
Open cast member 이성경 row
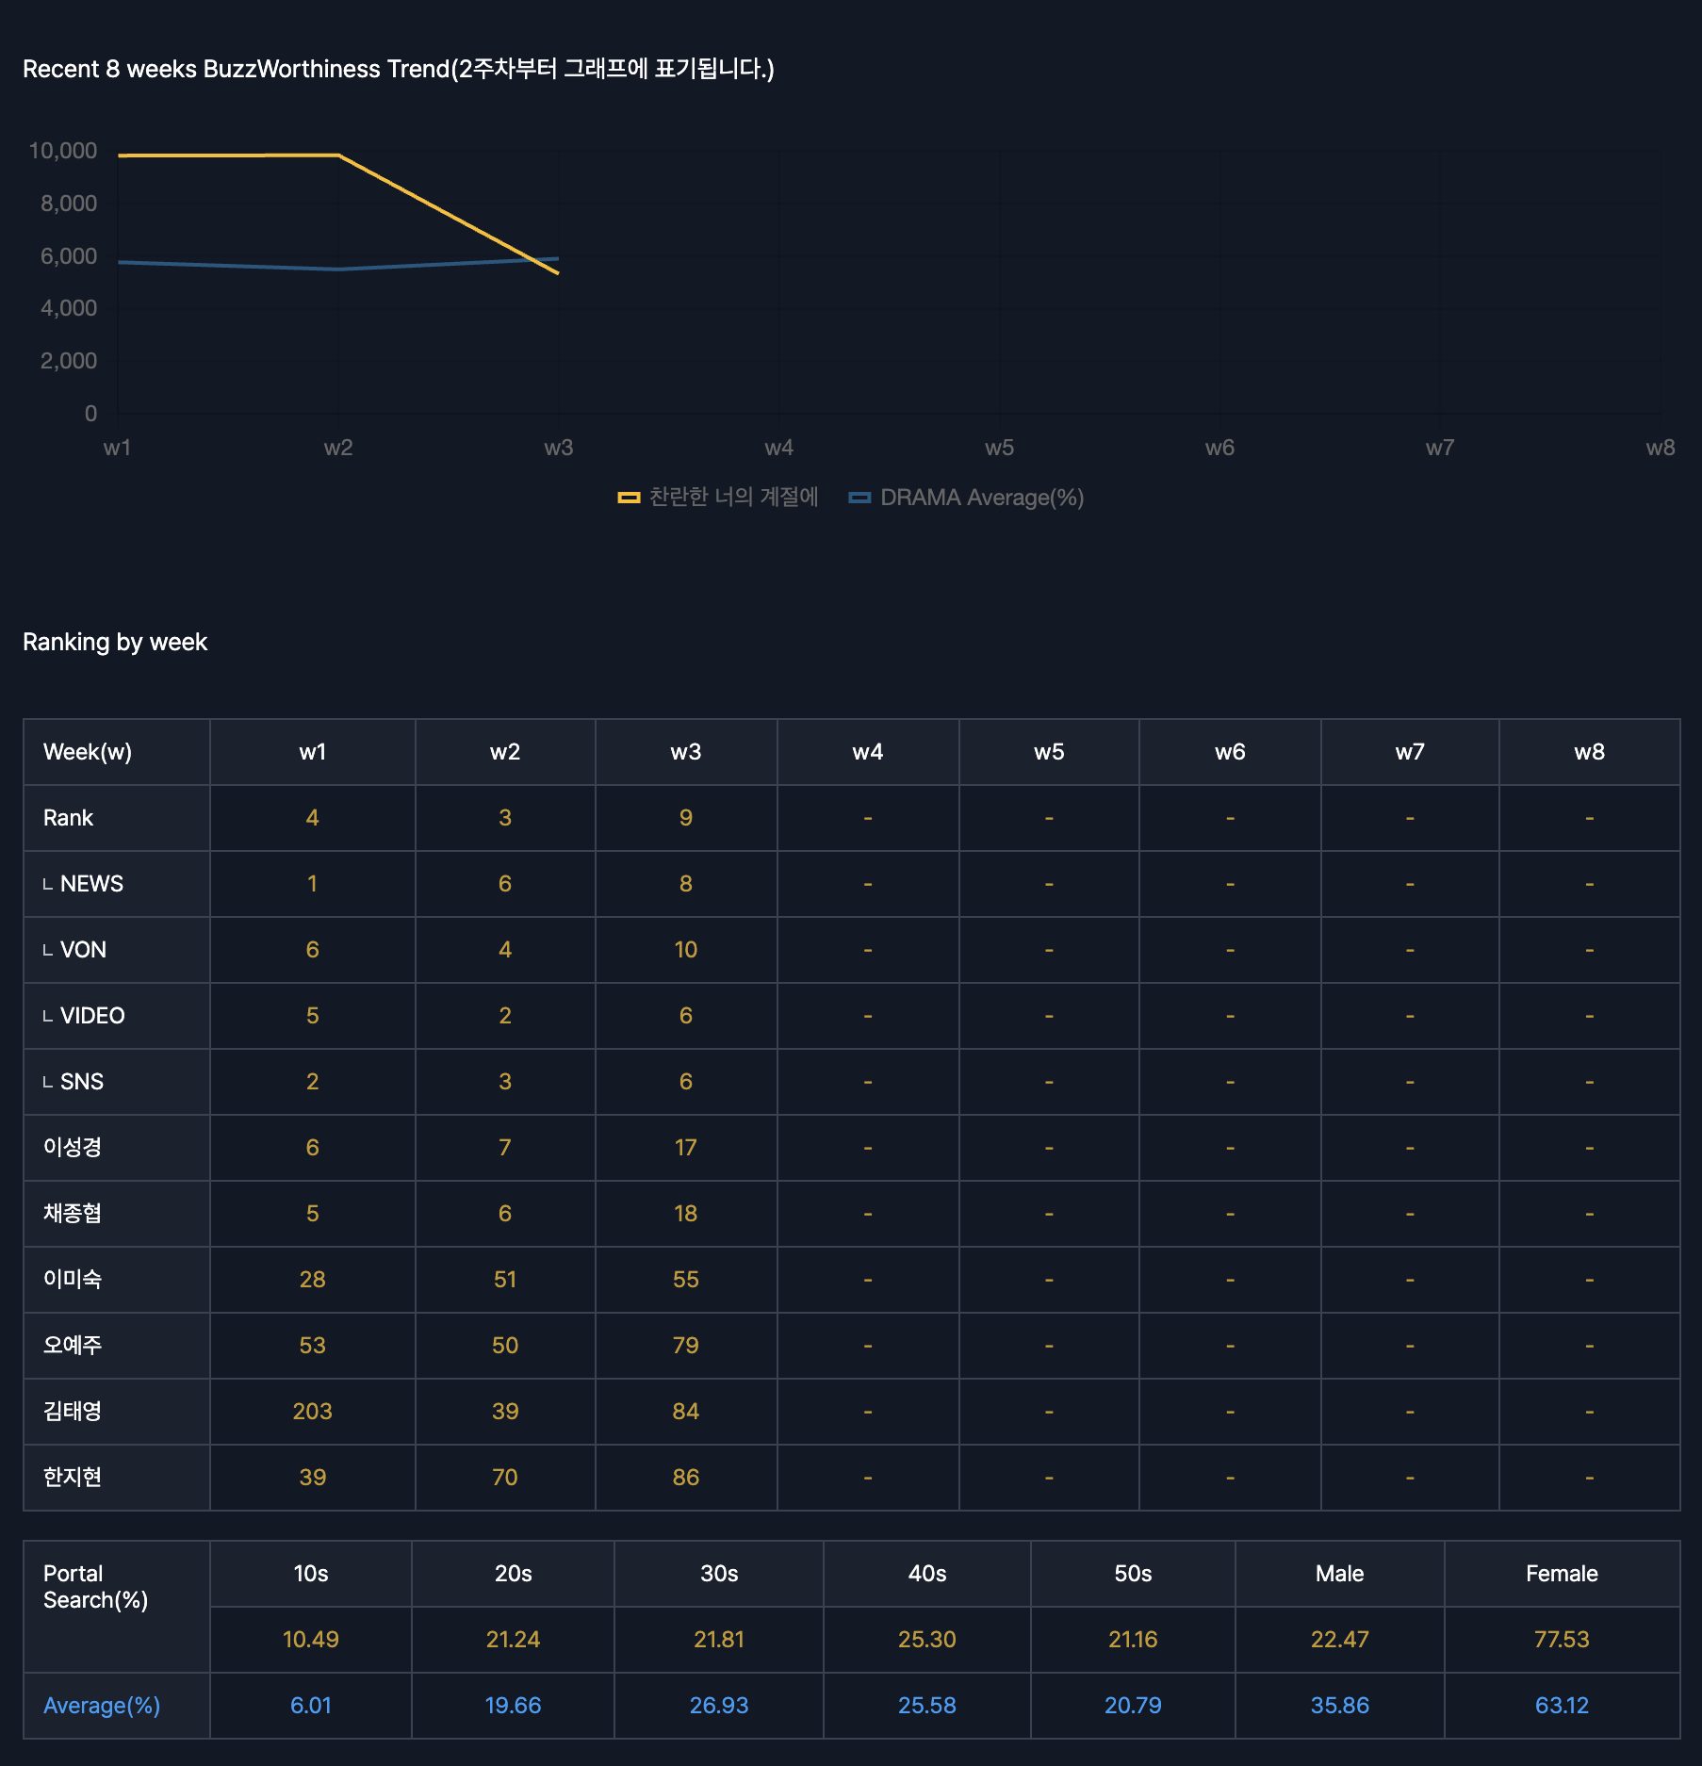coord(73,1148)
